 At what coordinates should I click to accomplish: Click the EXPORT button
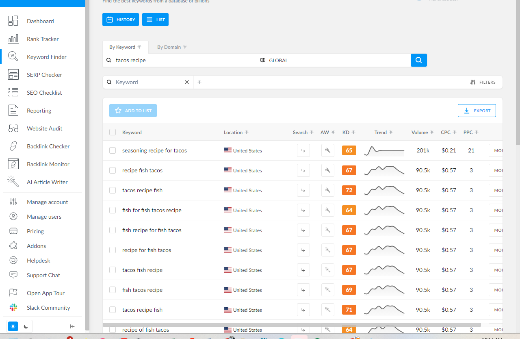[477, 111]
